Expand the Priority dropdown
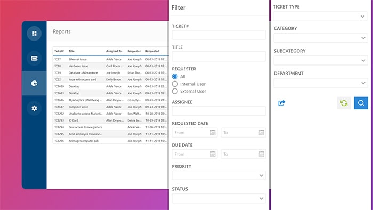 [x=219, y=175]
